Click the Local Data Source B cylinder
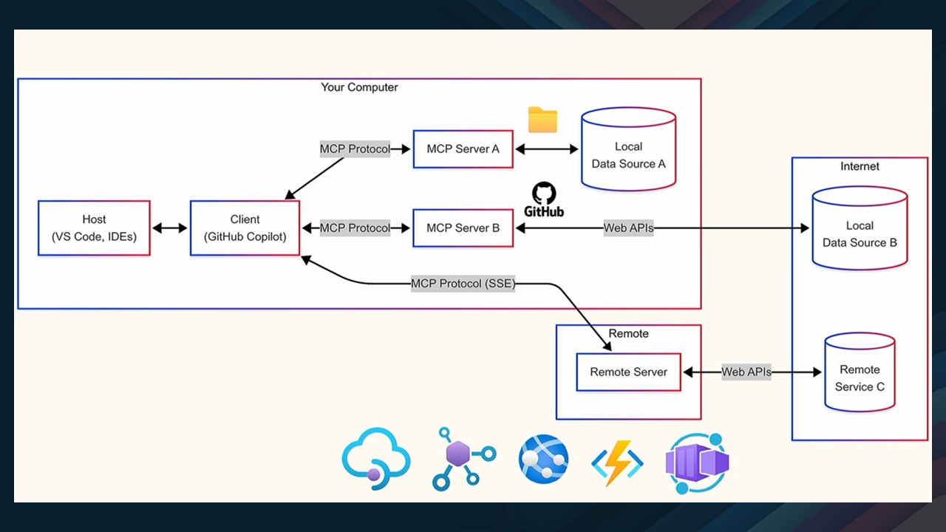The height and width of the screenshot is (532, 946). point(860,228)
